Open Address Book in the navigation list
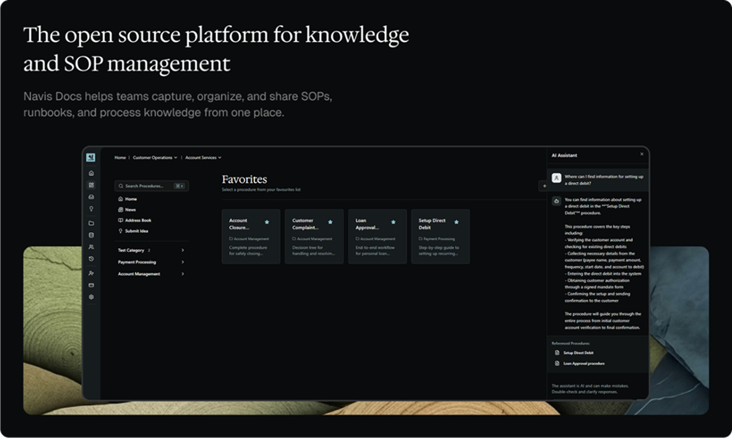 pyautogui.click(x=134, y=220)
